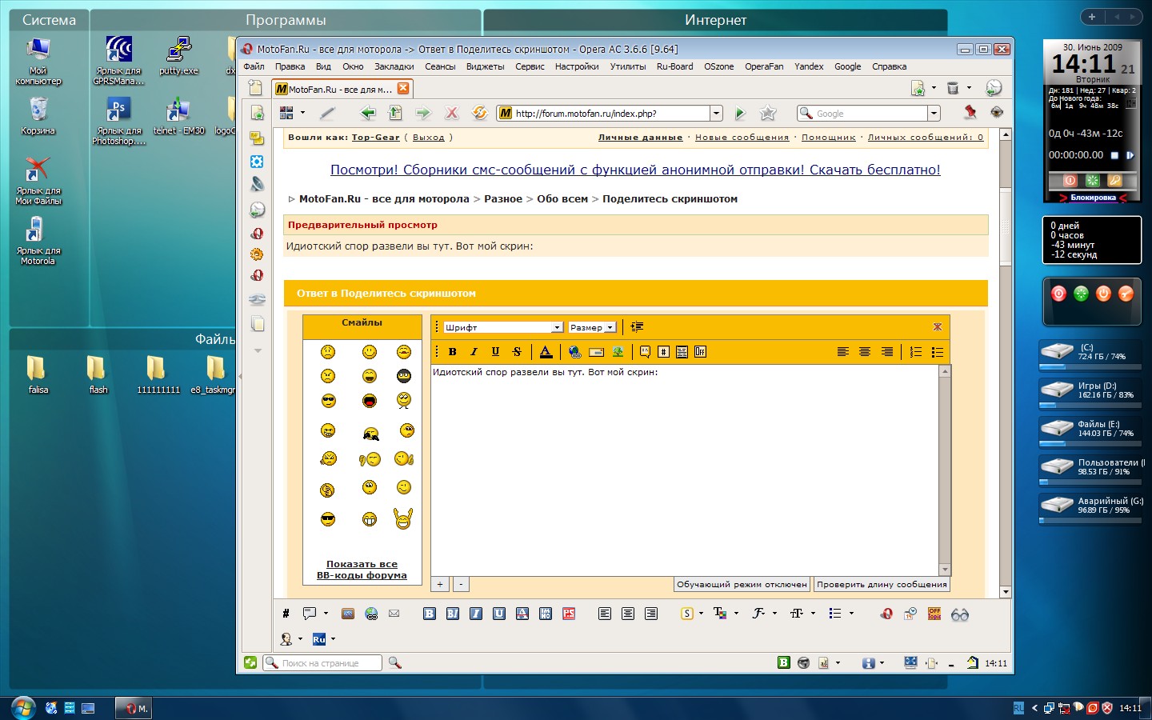Viewport: 1152px width, 720px height.
Task: Reload the page in Opera
Action: point(479,113)
